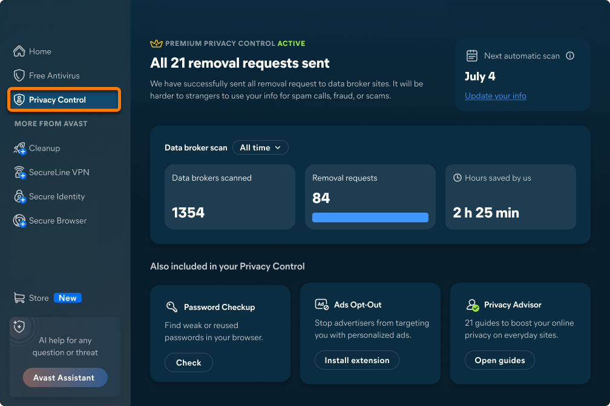This screenshot has width=610, height=406.
Task: Click the info icon beside Next automatic scan
Action: (570, 56)
